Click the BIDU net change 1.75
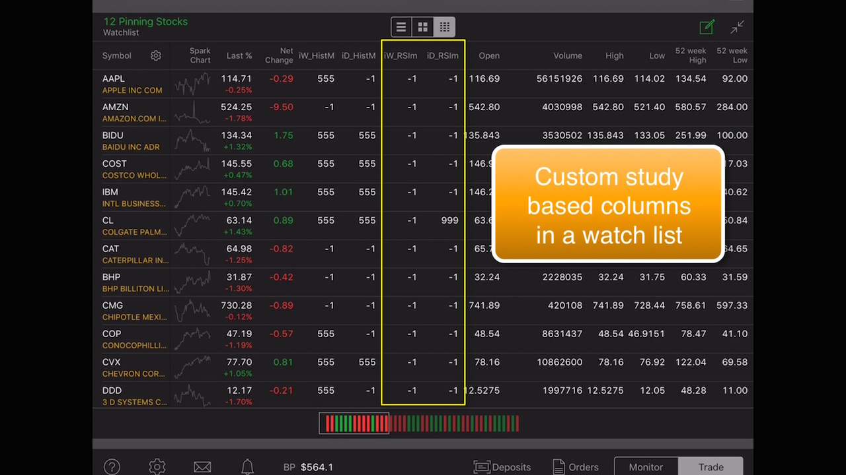Image resolution: width=846 pixels, height=475 pixels. pyautogui.click(x=283, y=135)
